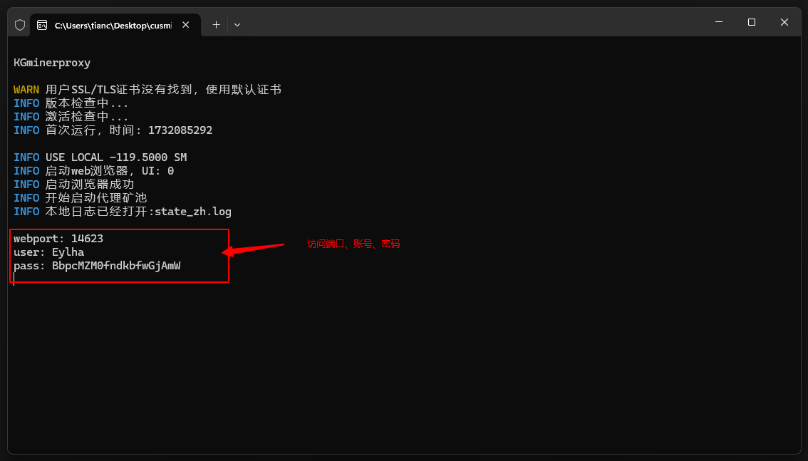Click the yellow WARN SSL/TLS certificate line

click(x=147, y=90)
